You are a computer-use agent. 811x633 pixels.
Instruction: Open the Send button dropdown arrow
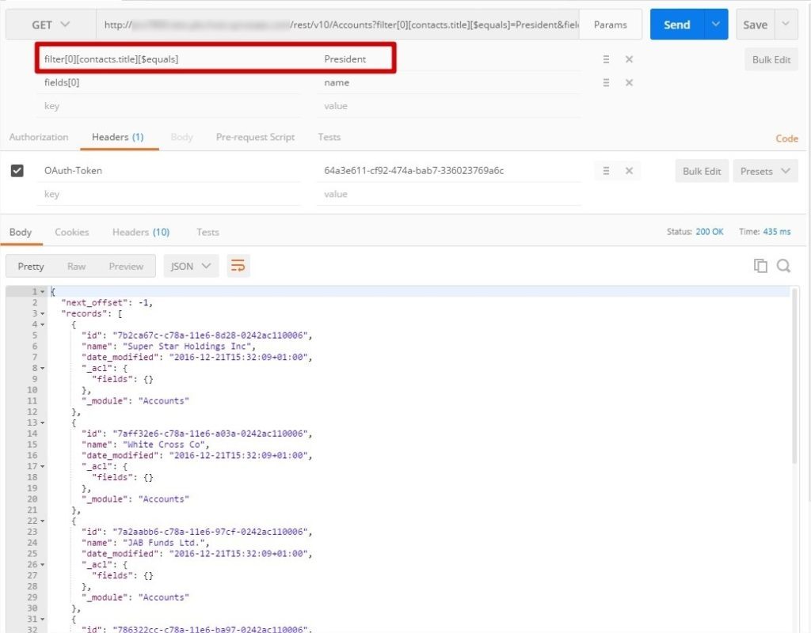pos(715,25)
